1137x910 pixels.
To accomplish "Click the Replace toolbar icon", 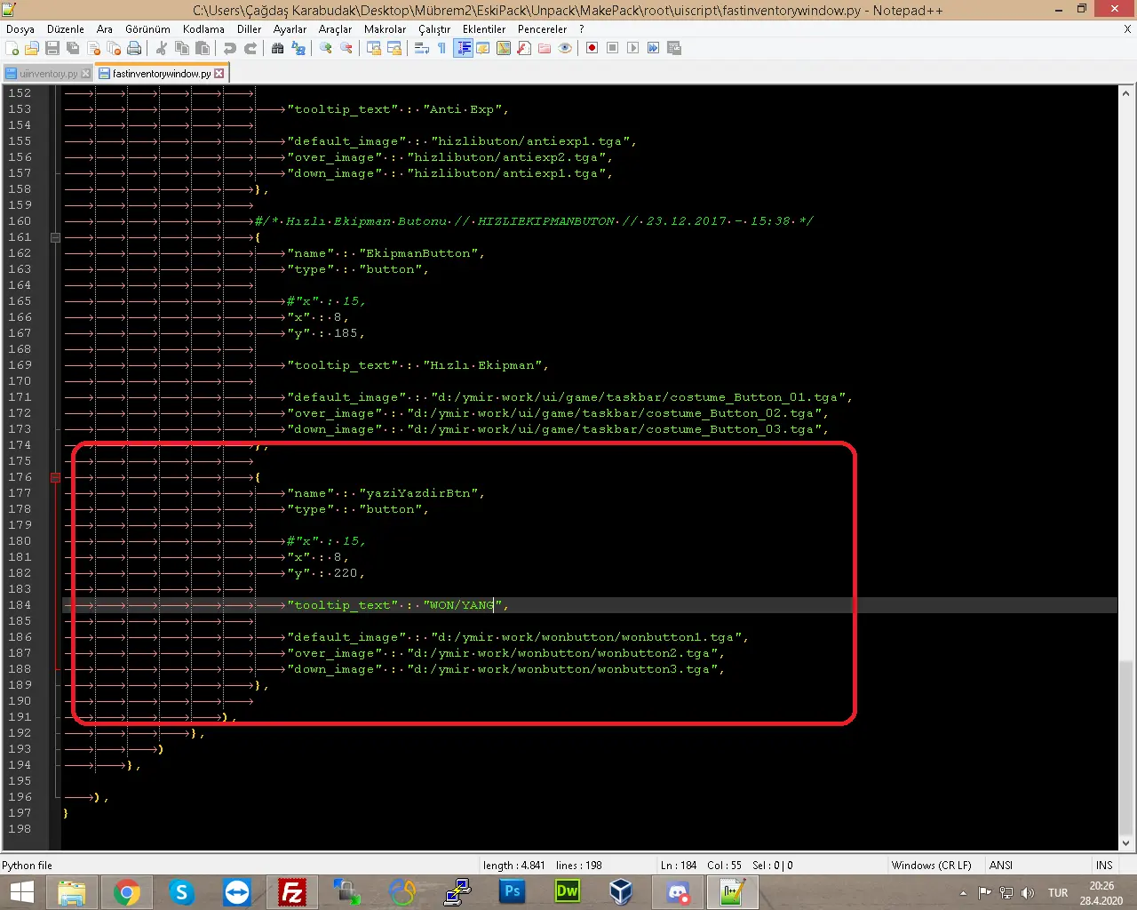I will click(298, 48).
